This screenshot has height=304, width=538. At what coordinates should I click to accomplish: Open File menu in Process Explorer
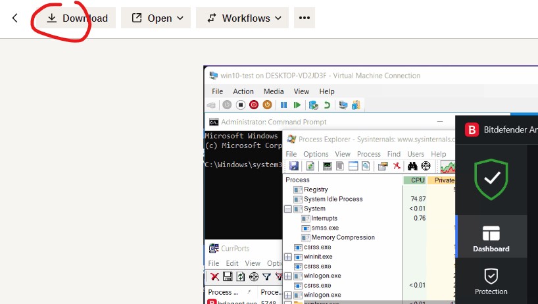[x=291, y=154]
